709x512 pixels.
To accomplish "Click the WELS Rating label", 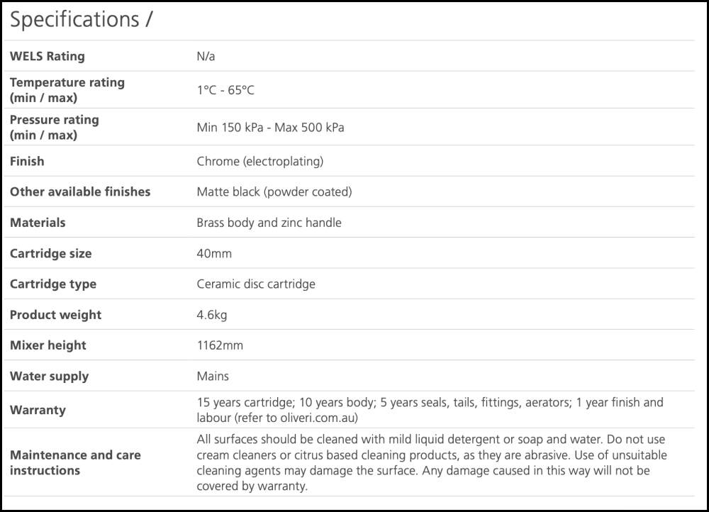I will (x=47, y=56).
